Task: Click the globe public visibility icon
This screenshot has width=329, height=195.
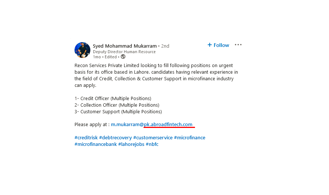Action: (123, 57)
